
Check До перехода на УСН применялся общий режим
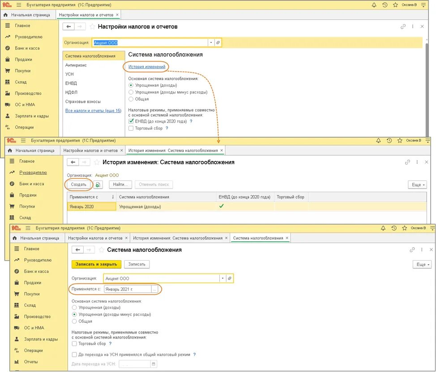74,355
